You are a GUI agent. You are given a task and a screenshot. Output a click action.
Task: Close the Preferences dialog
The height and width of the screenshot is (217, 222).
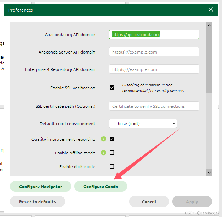point(211,9)
